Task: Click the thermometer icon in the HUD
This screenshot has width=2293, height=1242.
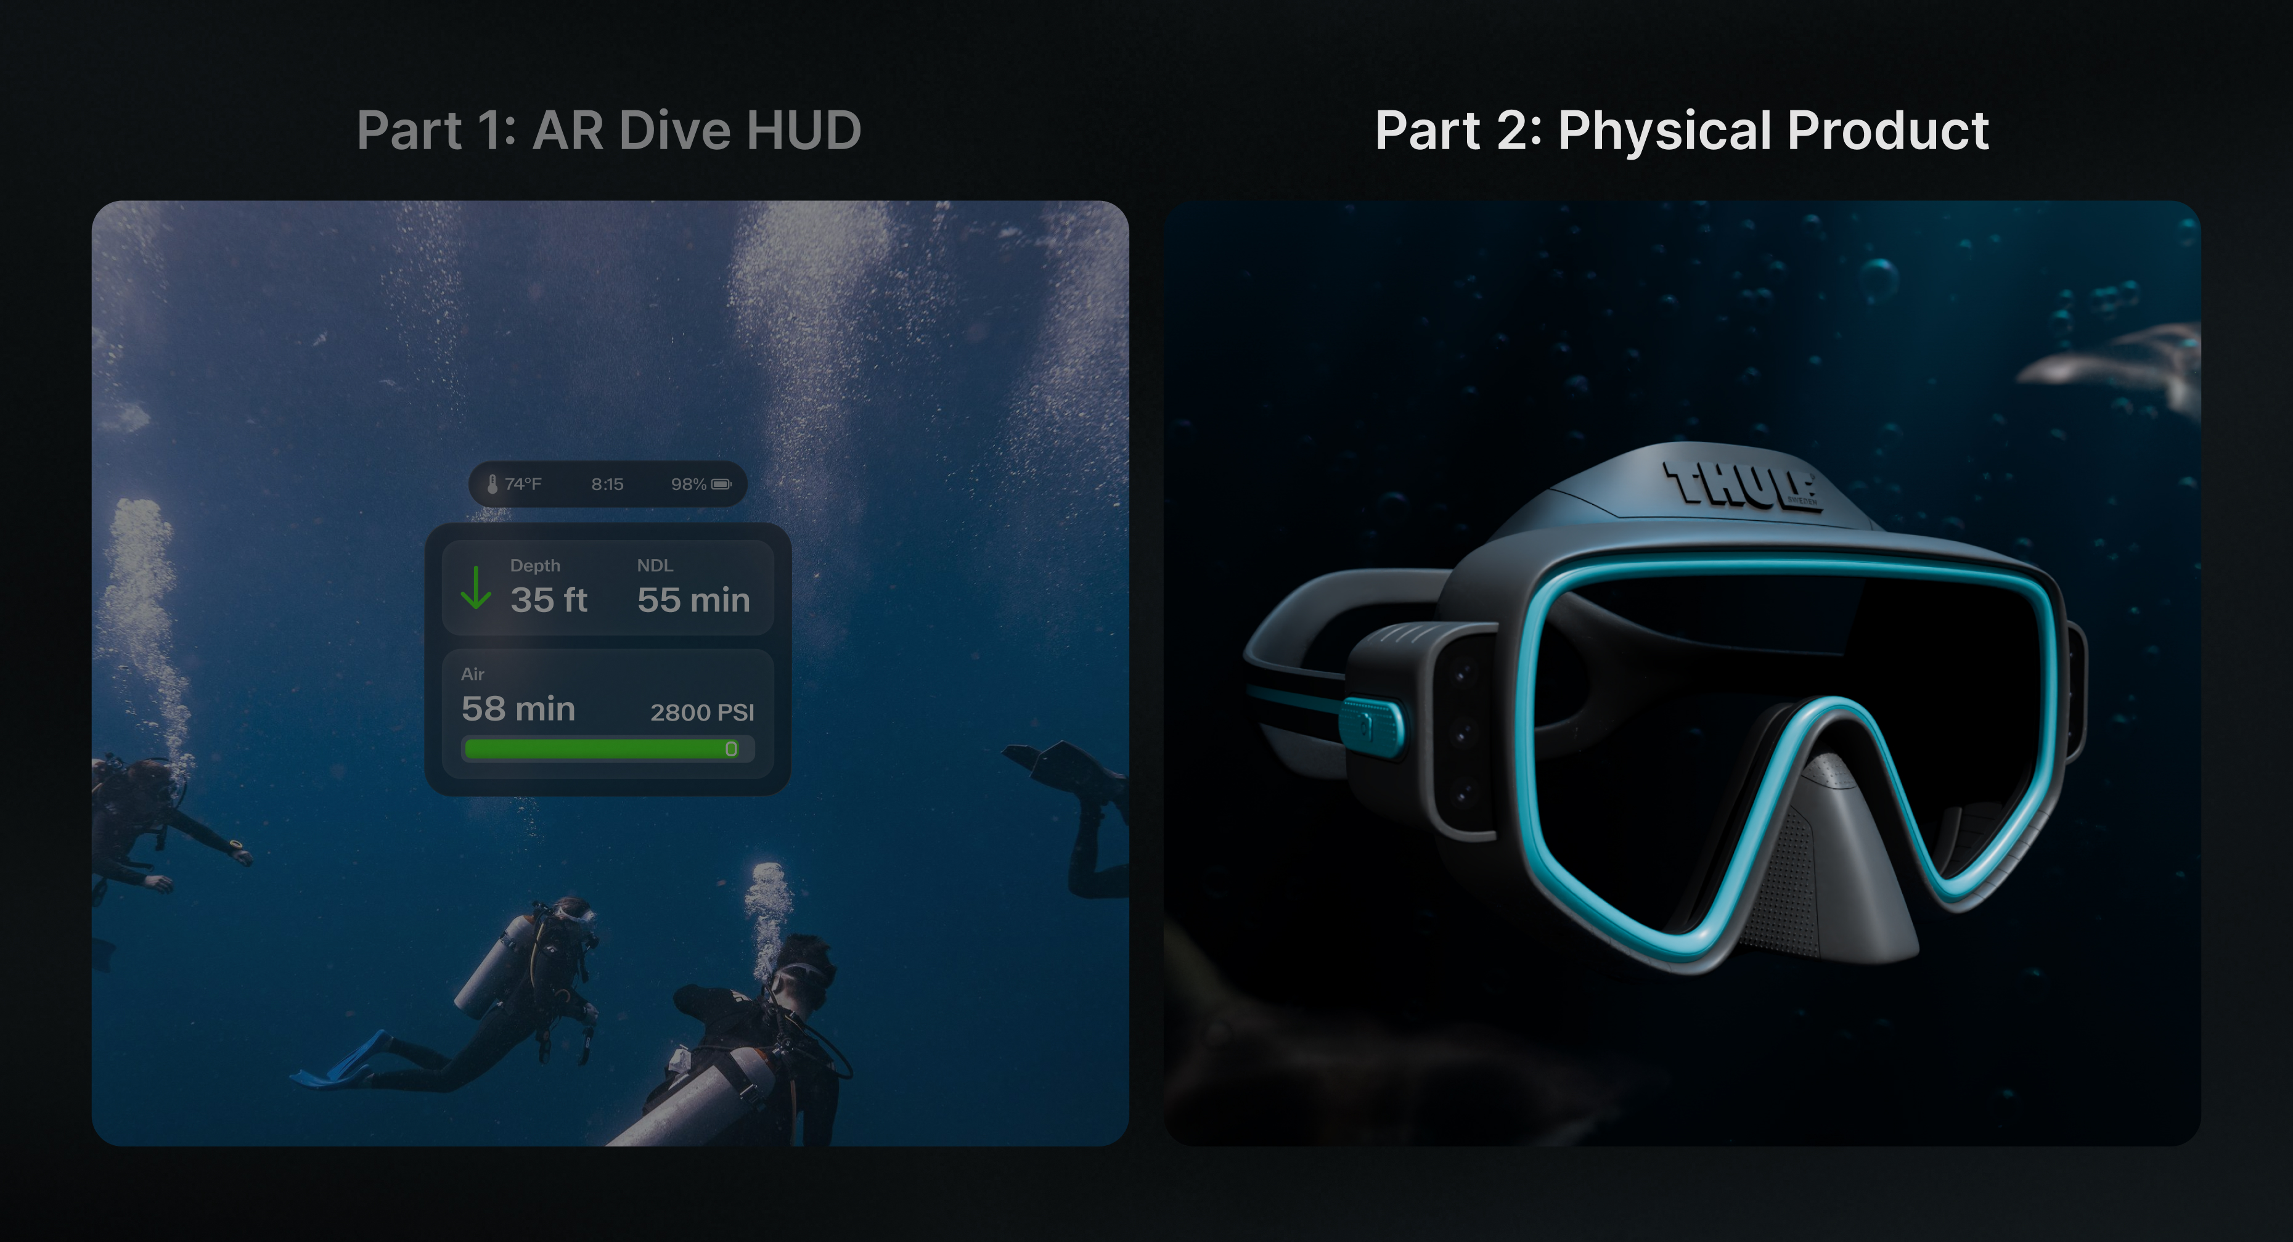Action: [x=493, y=484]
